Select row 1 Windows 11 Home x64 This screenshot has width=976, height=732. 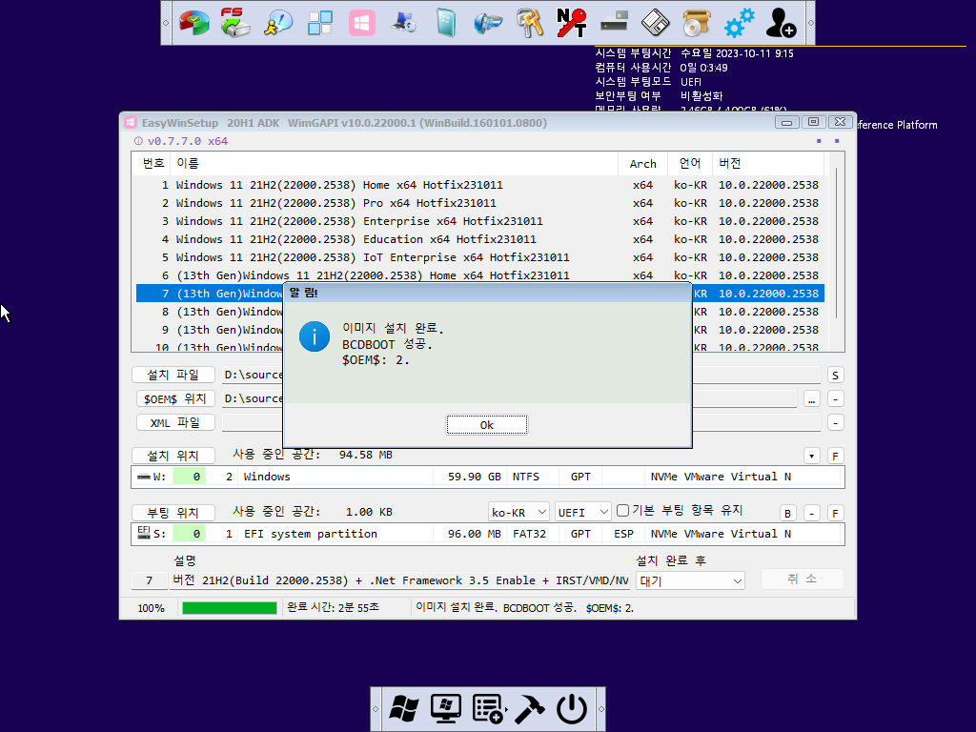(x=480, y=185)
